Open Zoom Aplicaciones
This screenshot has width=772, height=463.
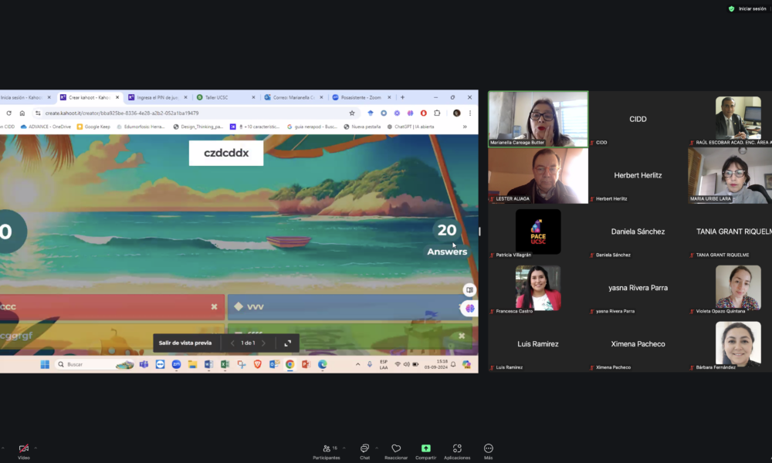(x=457, y=451)
